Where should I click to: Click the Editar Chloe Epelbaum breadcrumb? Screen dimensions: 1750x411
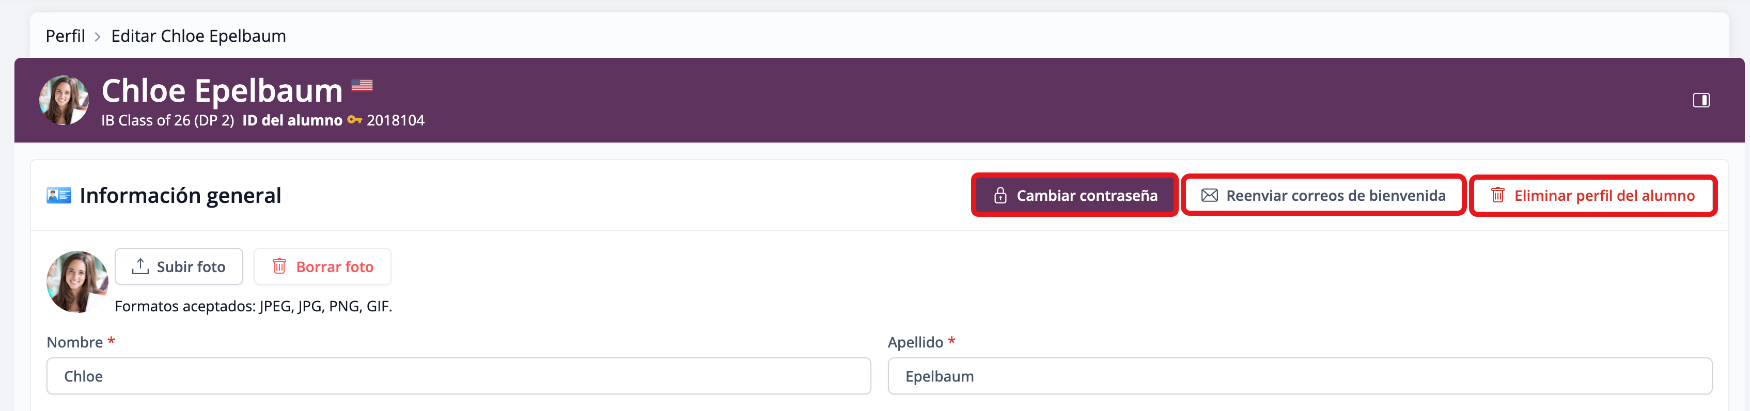pos(198,36)
